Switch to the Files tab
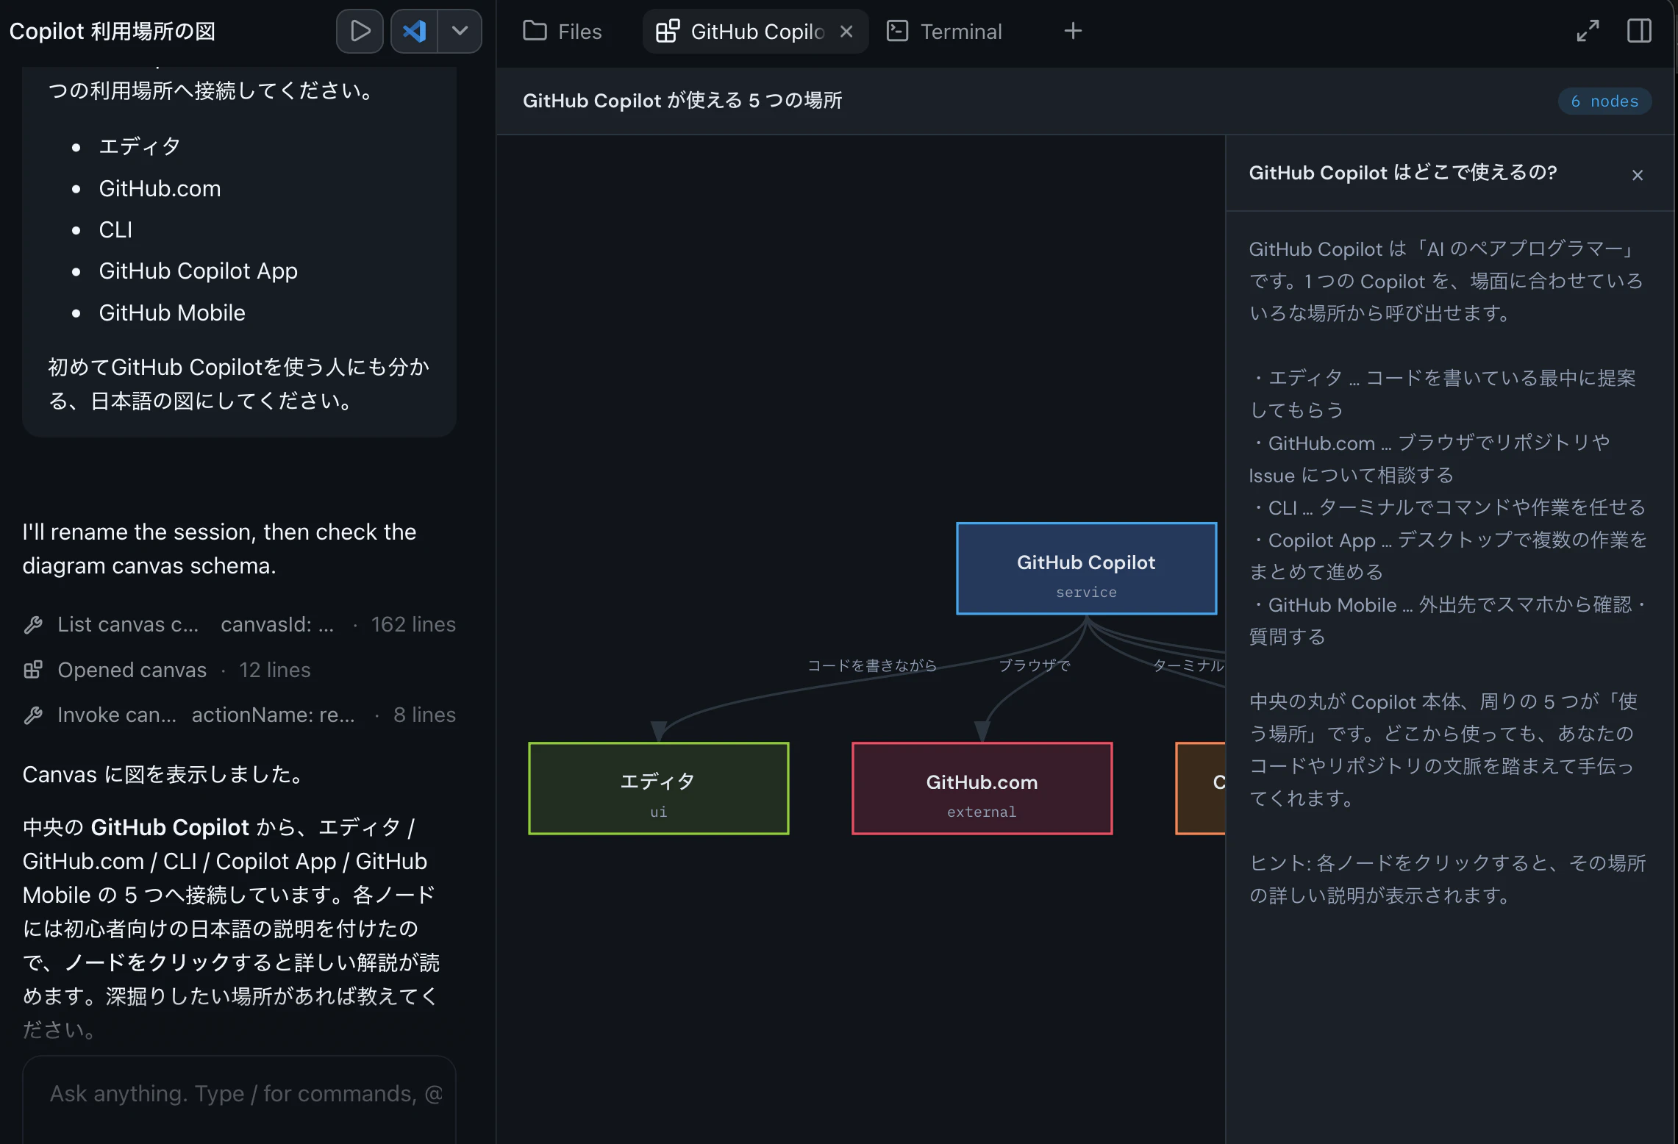The height and width of the screenshot is (1144, 1678). click(x=563, y=32)
